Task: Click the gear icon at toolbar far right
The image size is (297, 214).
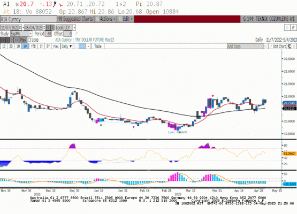Action: coord(294,47)
